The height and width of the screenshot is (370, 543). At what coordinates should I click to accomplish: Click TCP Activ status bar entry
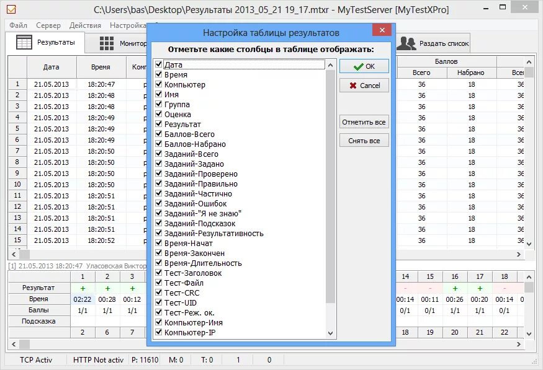pyautogui.click(x=36, y=360)
